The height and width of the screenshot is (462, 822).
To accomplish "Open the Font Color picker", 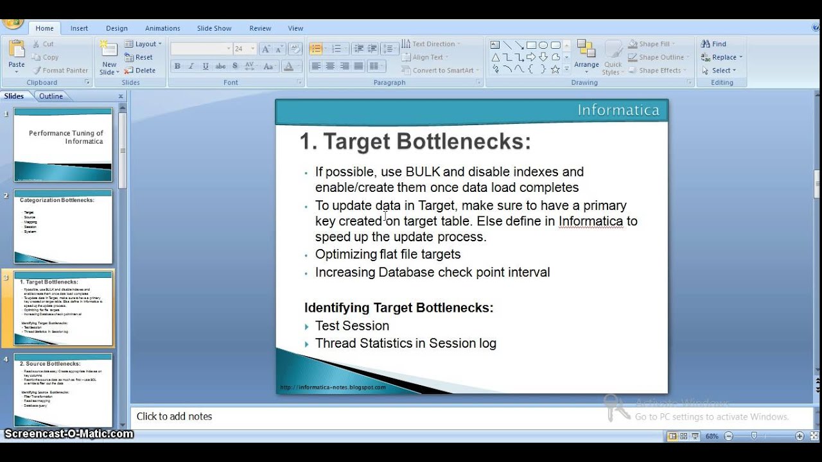I will coord(291,66).
